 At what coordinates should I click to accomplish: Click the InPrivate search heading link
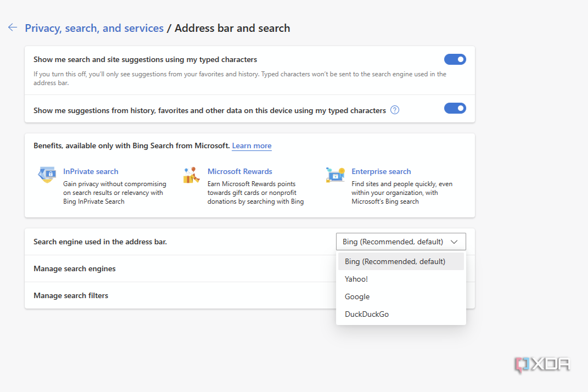[x=90, y=171]
